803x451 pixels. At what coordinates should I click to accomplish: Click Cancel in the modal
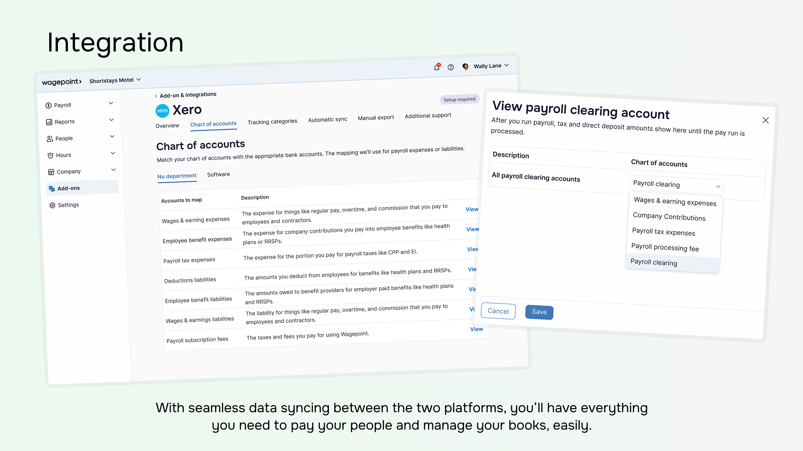[x=498, y=311]
